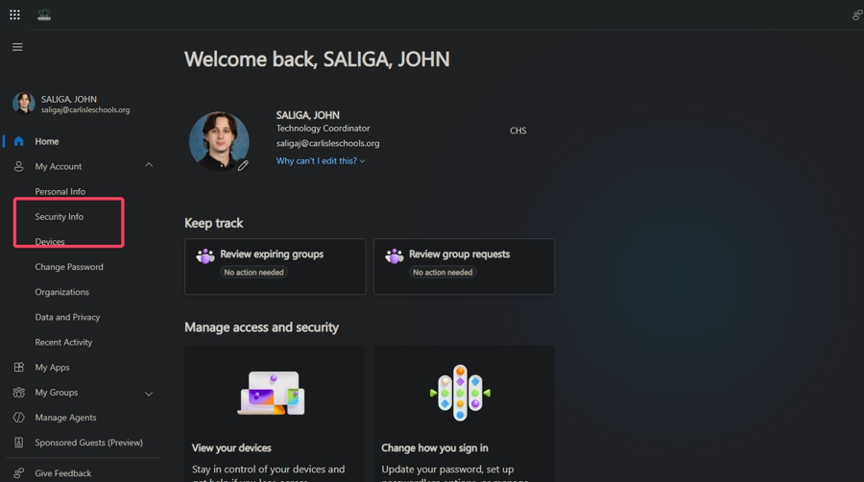Click the View your devices heading
This screenshot has width=864, height=482.
(231, 447)
